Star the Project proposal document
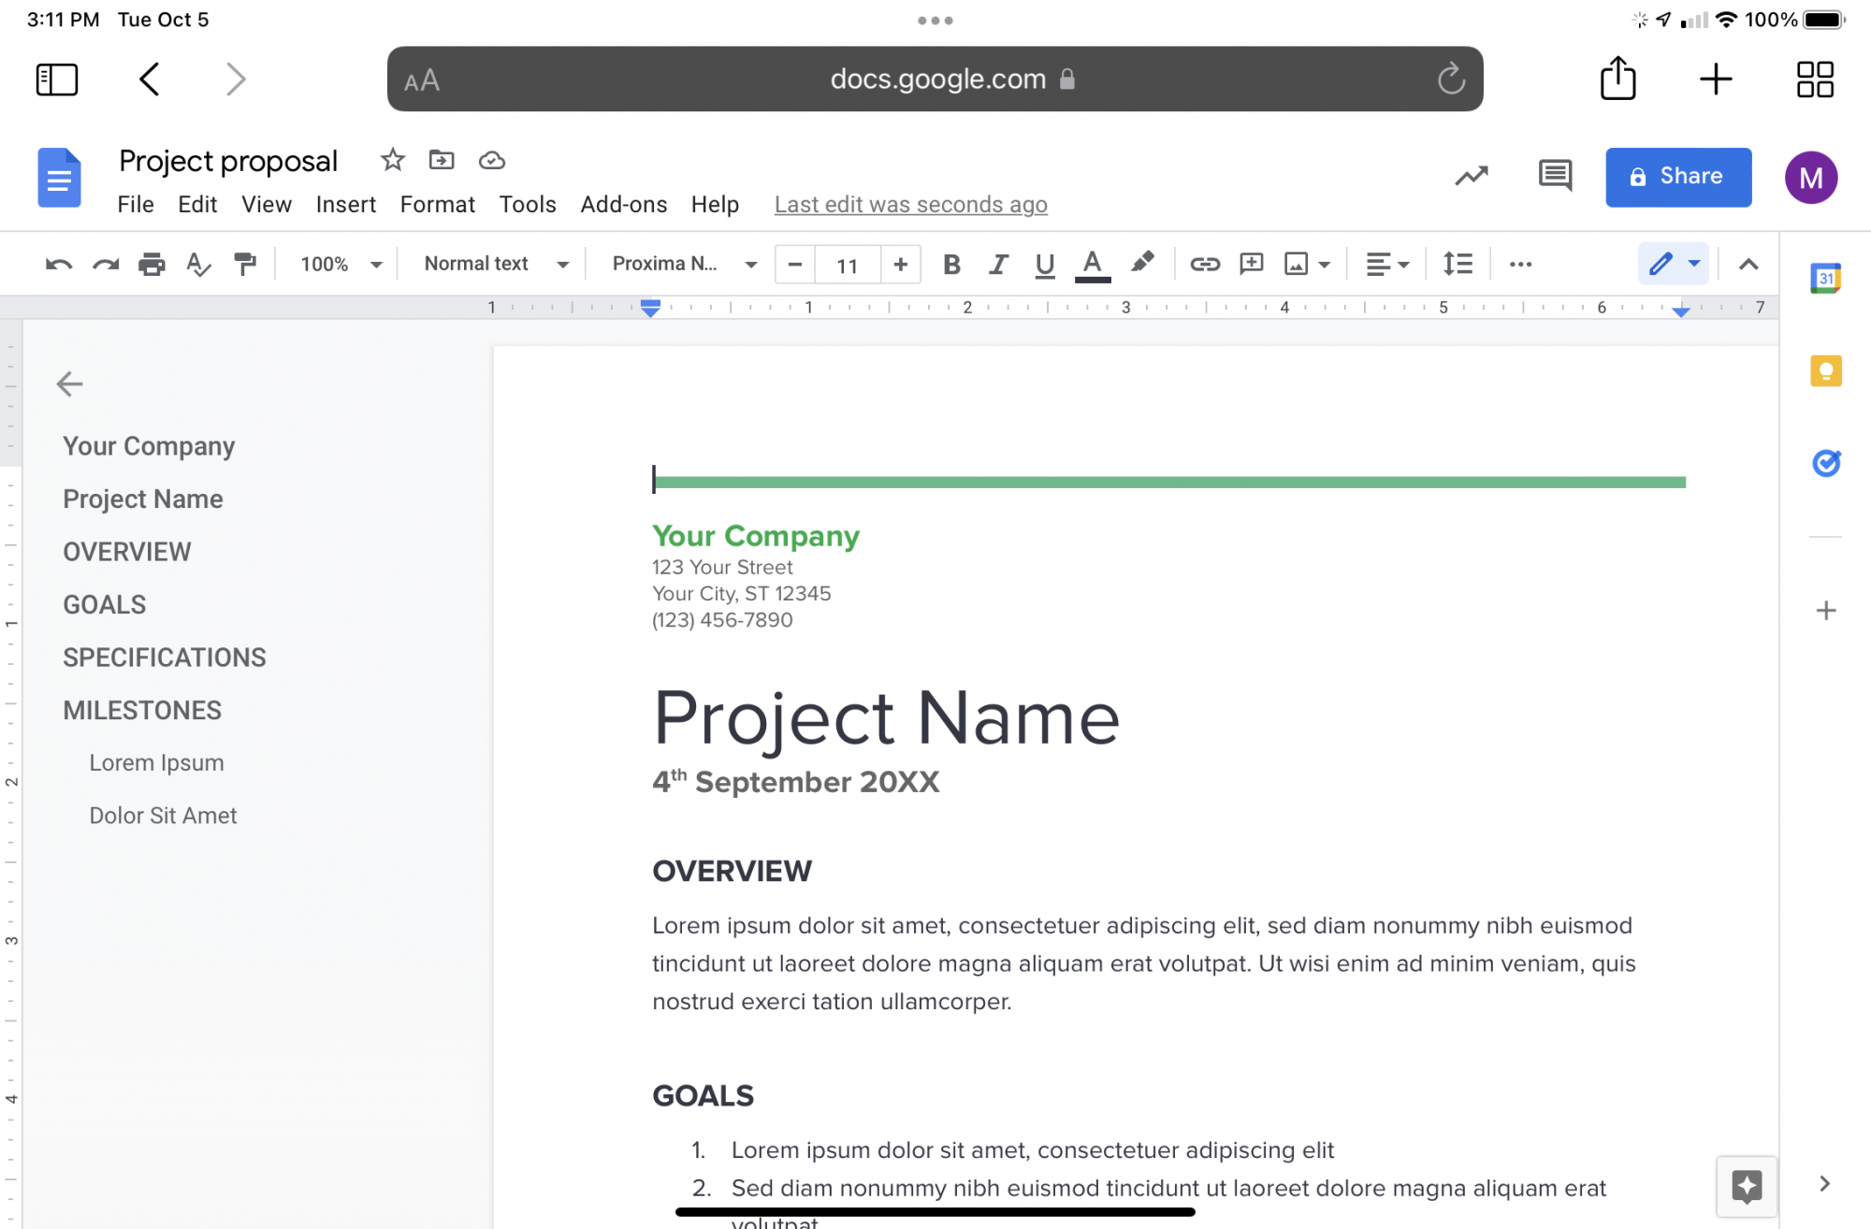This screenshot has height=1229, width=1871. (x=392, y=160)
